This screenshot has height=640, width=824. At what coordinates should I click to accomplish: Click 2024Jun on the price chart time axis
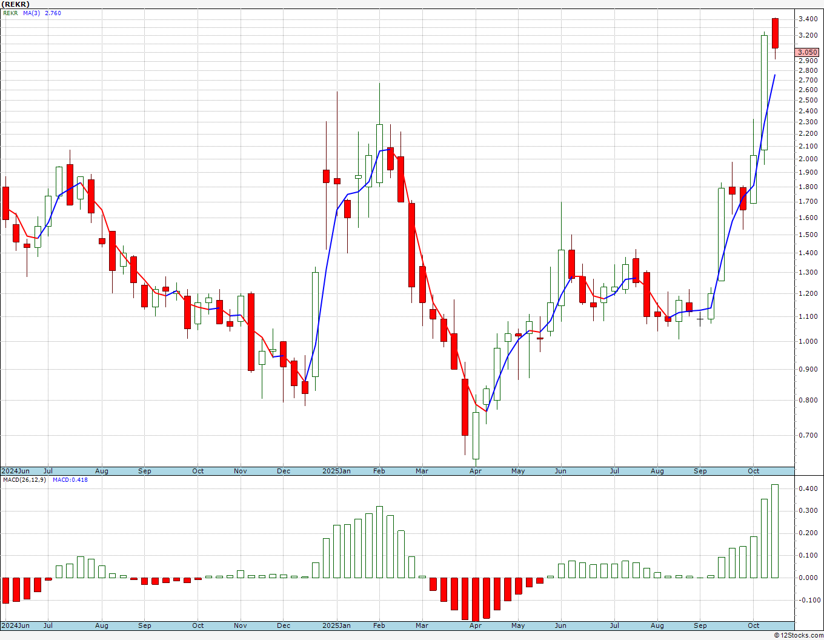point(15,471)
